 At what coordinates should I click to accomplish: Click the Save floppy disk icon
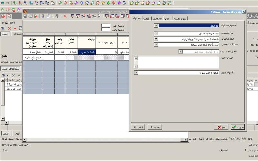(x=25, y=16)
